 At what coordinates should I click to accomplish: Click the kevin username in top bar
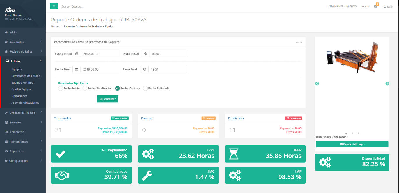[x=365, y=6]
